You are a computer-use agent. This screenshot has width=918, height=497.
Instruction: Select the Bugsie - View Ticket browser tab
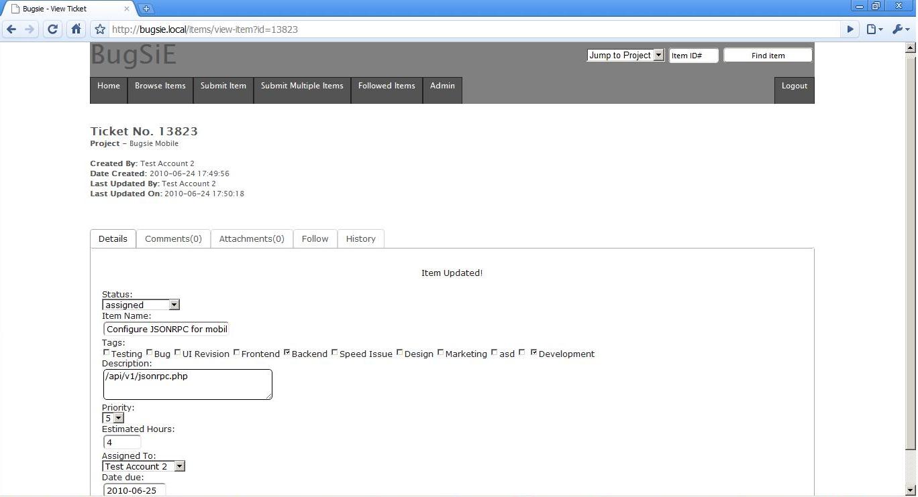tap(69, 9)
